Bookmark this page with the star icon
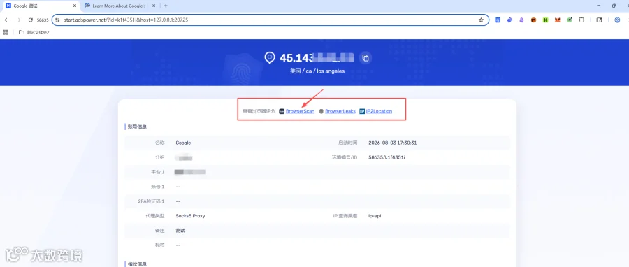This screenshot has width=629, height=267. 481,20
